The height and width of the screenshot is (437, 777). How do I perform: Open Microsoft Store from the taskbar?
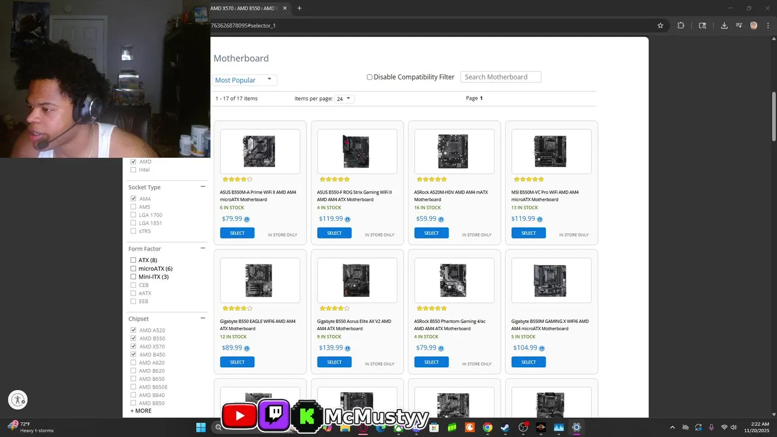point(434,427)
